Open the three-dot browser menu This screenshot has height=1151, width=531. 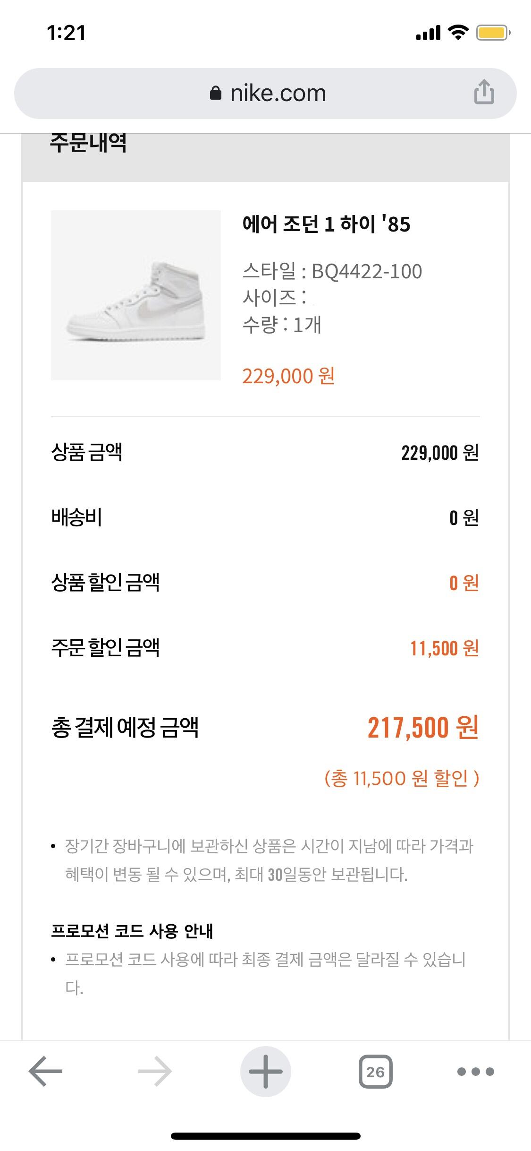click(x=475, y=1071)
